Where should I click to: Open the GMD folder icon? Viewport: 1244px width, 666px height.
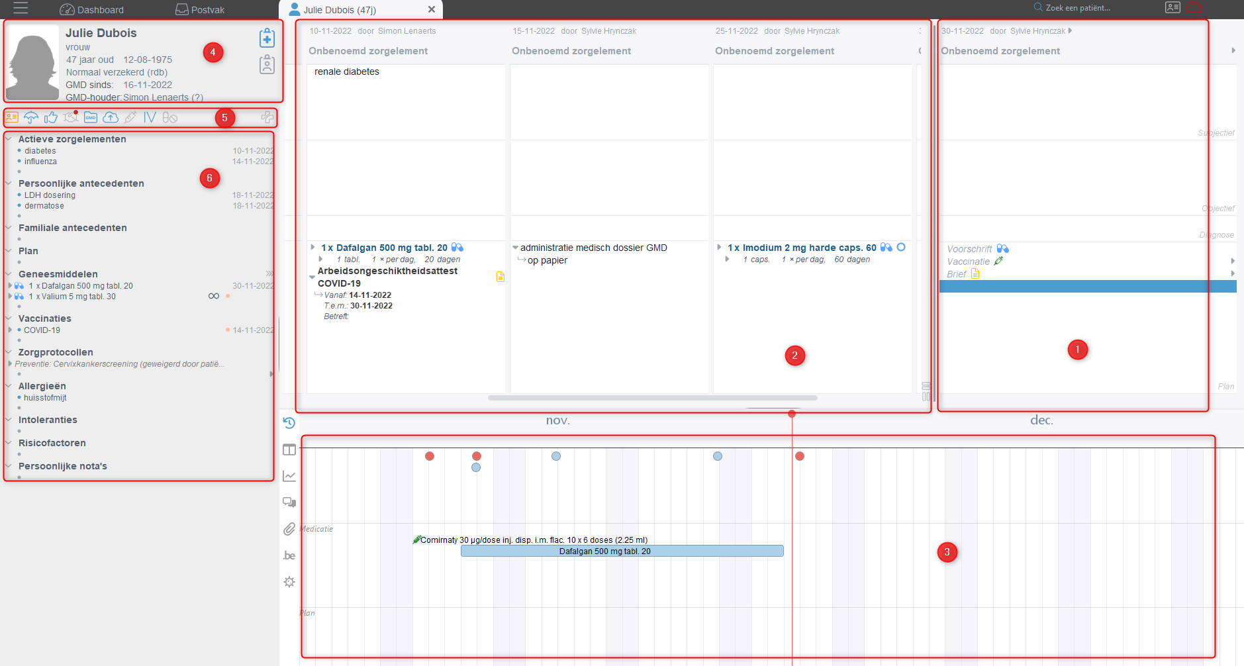(91, 117)
